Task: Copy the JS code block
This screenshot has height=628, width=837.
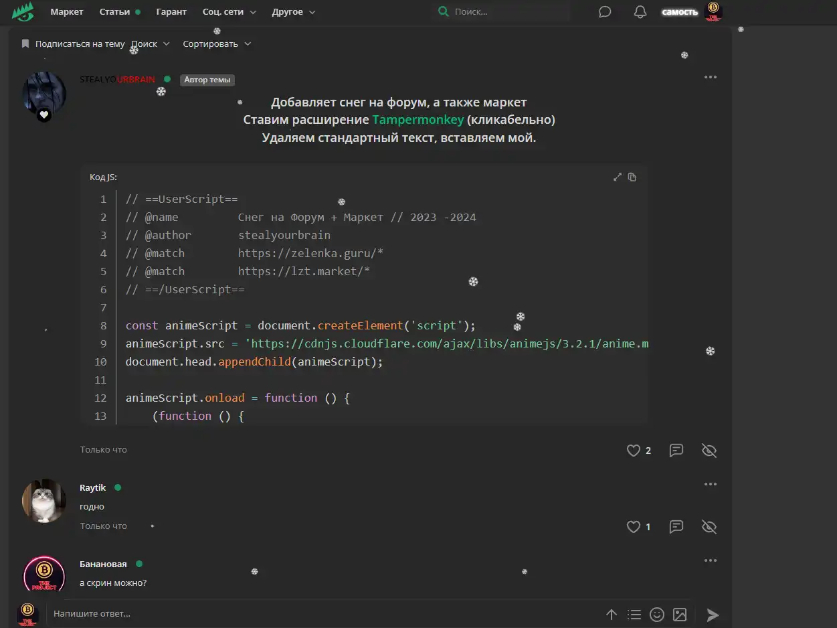Action: [x=632, y=177]
